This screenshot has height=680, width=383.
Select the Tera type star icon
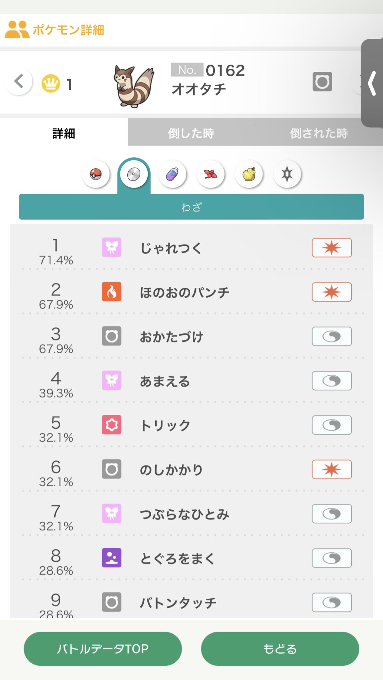(287, 174)
